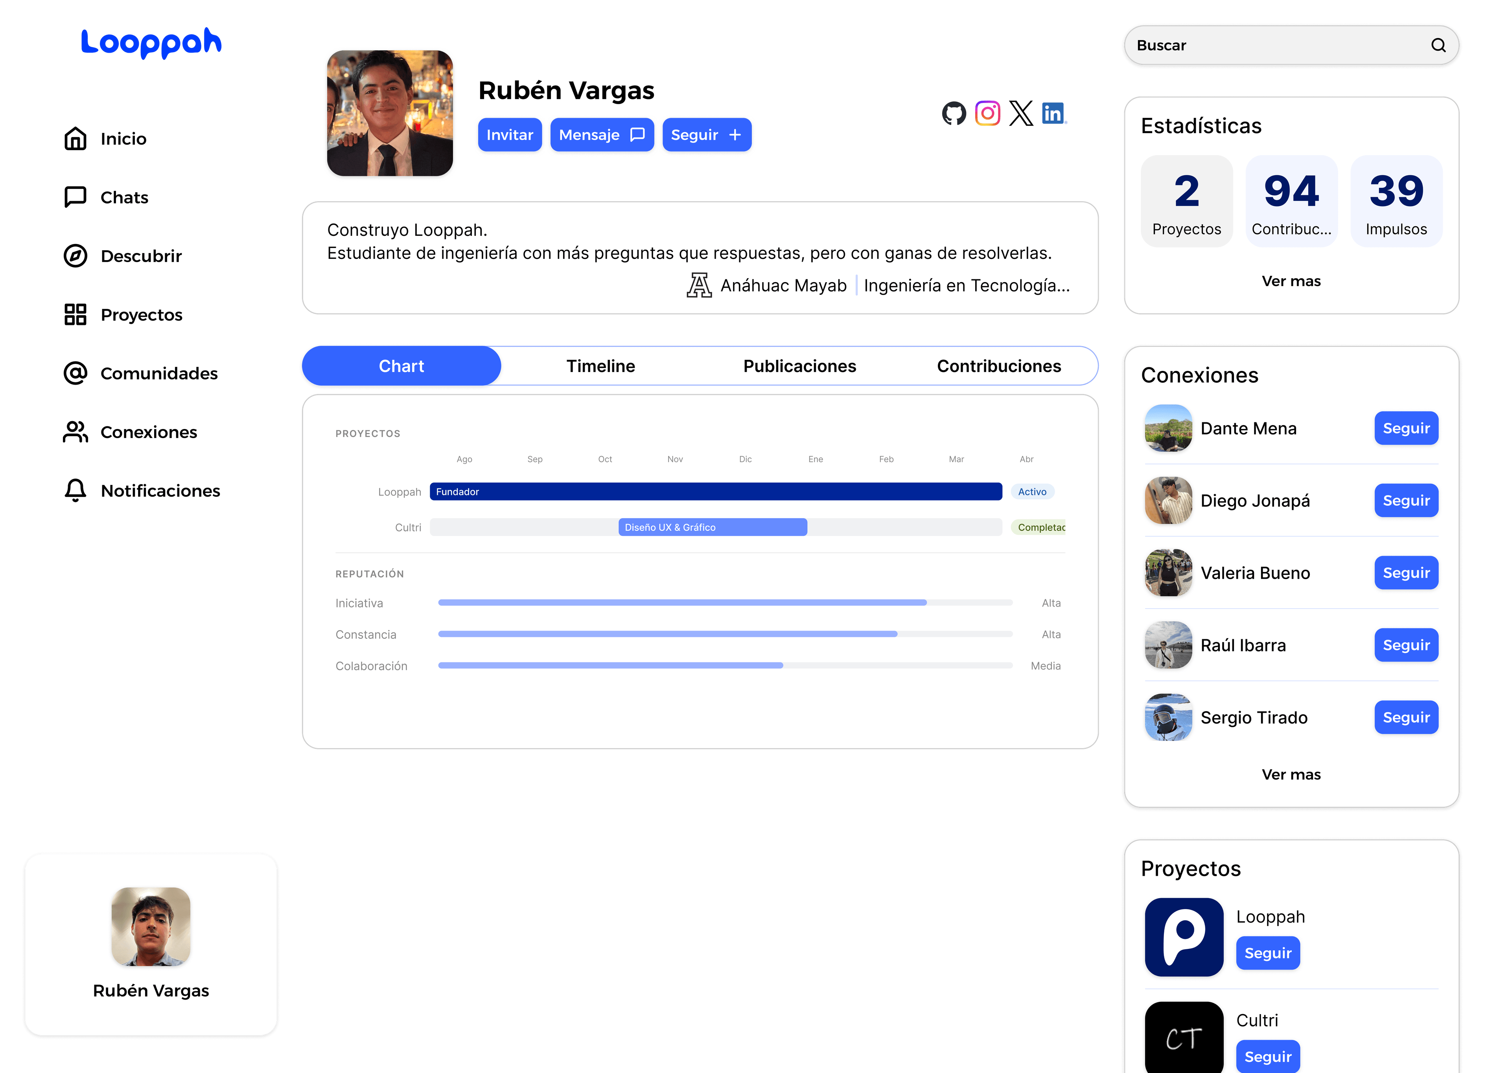Click the Looppah Fundador timeline bar
Image resolution: width=1510 pixels, height=1073 pixels.
[x=715, y=492]
